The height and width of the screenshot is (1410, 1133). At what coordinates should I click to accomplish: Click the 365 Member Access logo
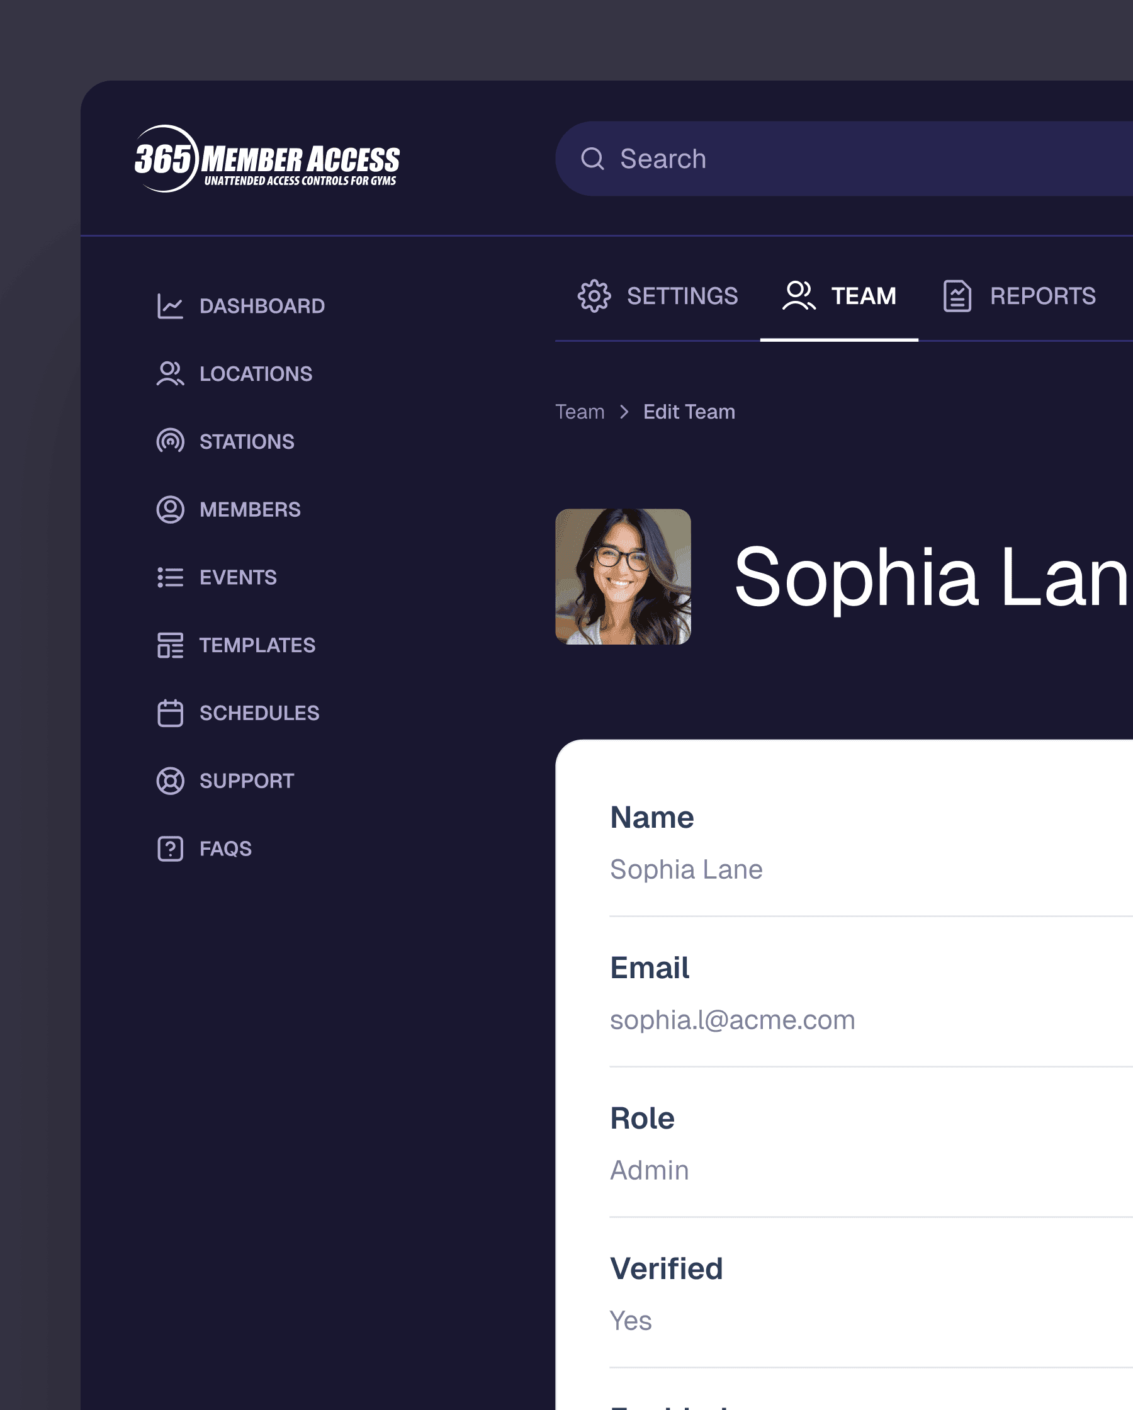(267, 159)
